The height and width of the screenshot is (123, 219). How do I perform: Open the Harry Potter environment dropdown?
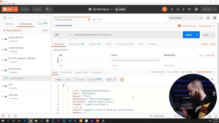[185, 18]
